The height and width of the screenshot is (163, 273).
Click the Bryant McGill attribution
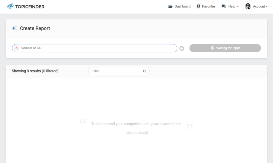[136, 133]
